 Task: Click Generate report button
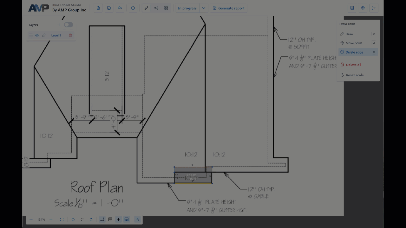point(228,8)
